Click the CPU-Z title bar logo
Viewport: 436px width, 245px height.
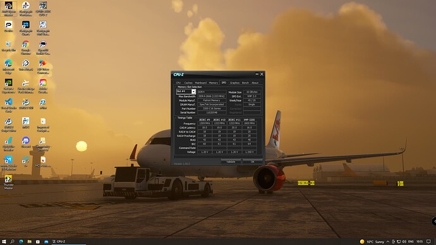[x=179, y=75]
